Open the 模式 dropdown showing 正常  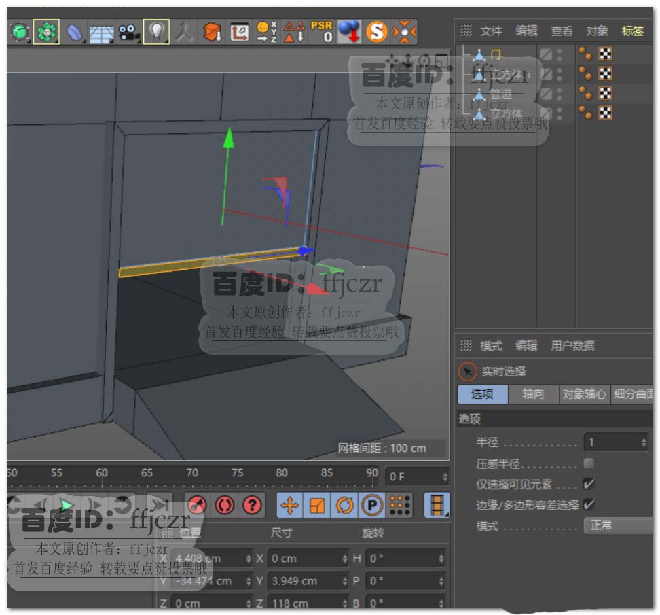618,525
